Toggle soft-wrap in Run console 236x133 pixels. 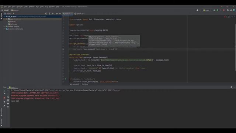[8, 97]
